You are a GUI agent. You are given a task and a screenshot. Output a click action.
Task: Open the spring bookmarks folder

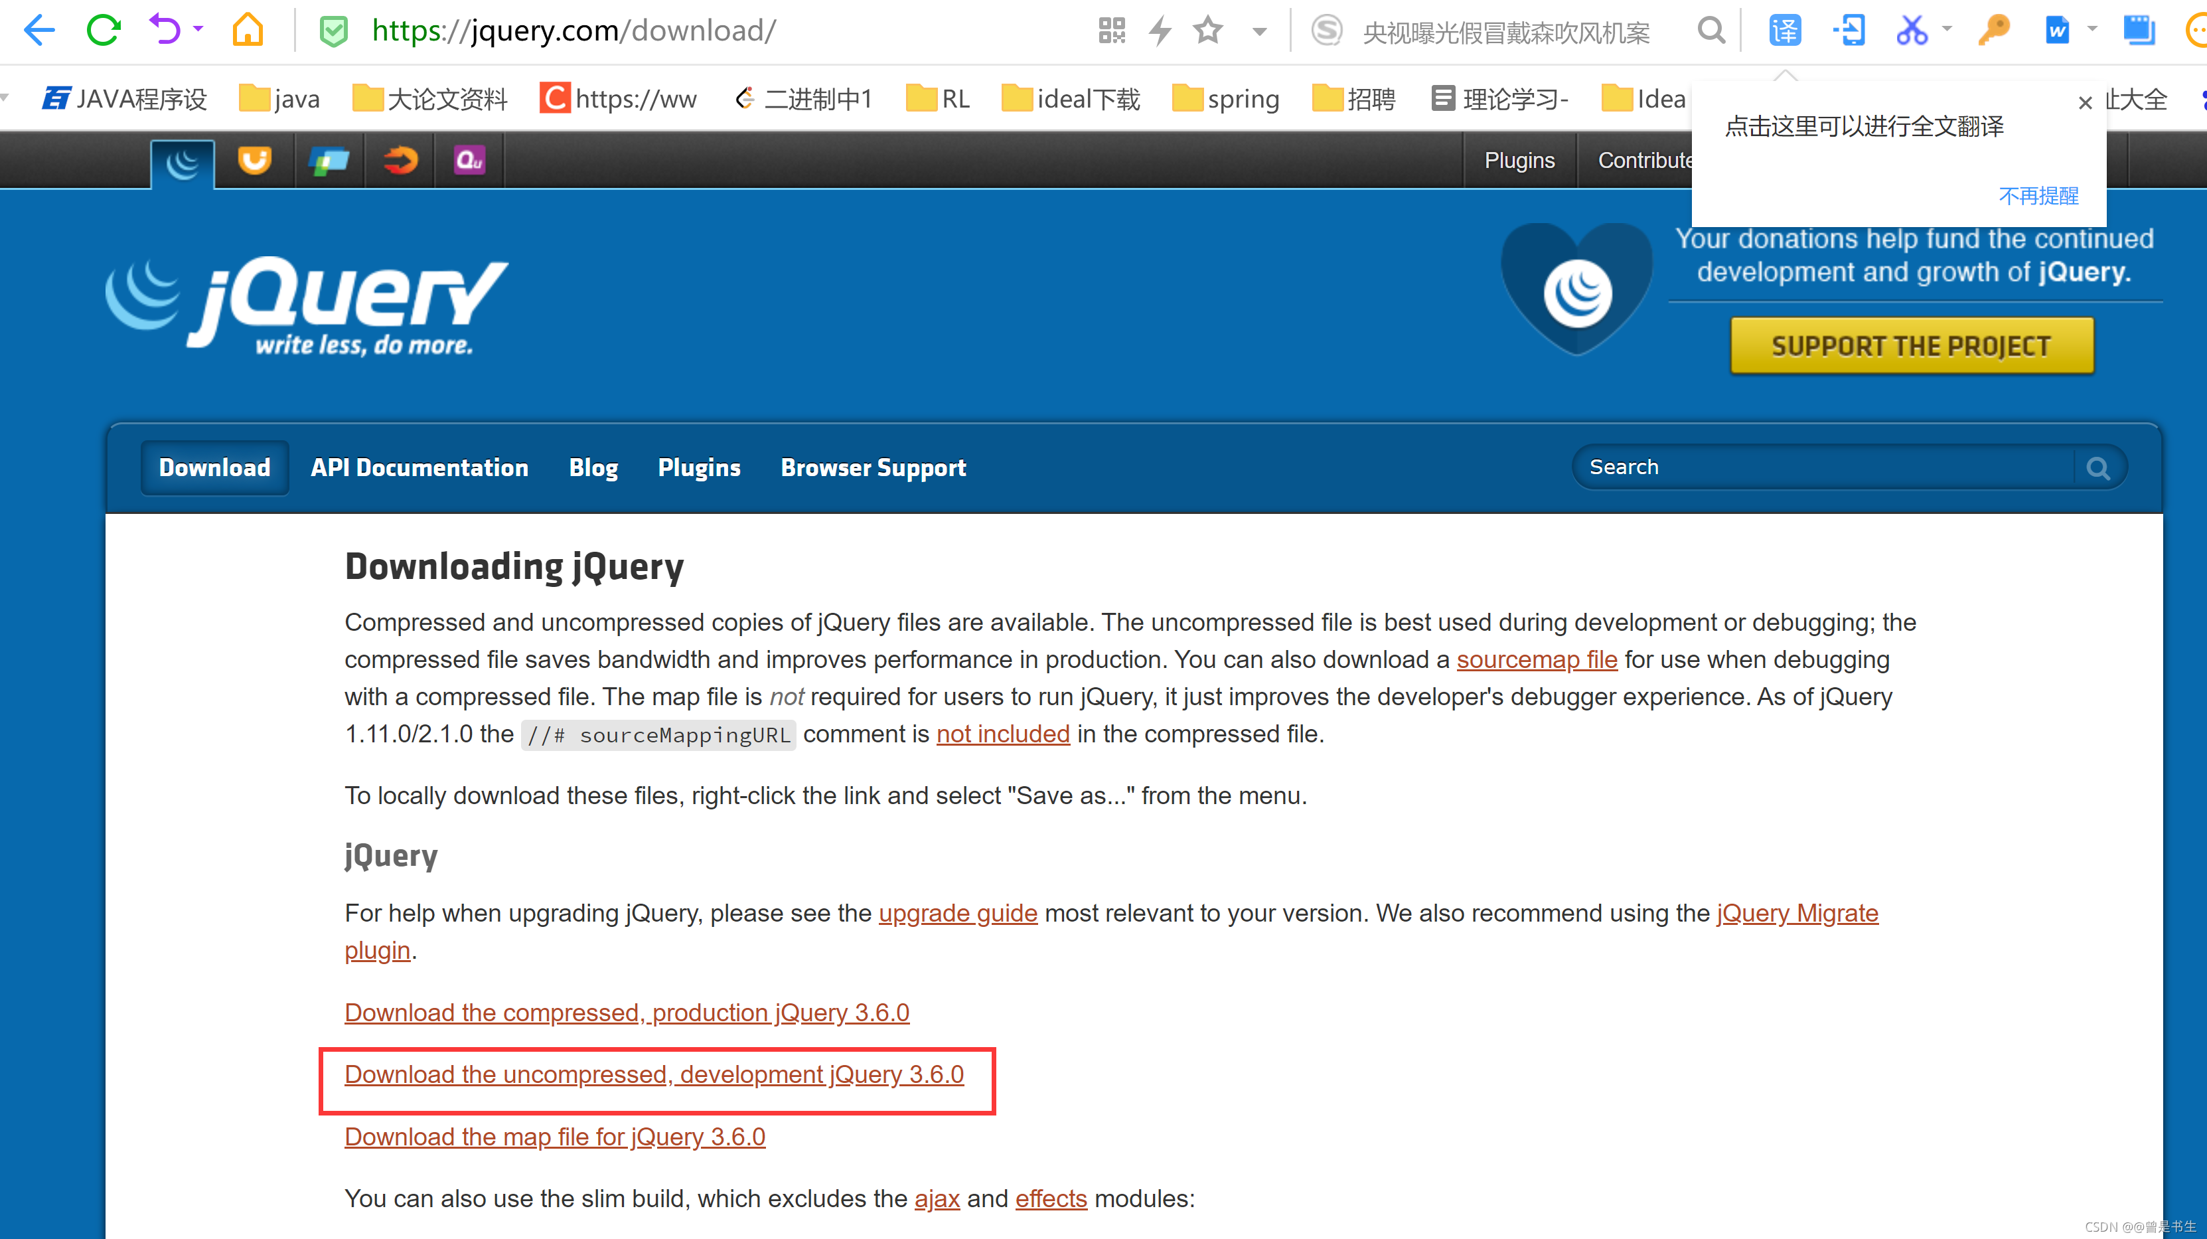[x=1224, y=100]
